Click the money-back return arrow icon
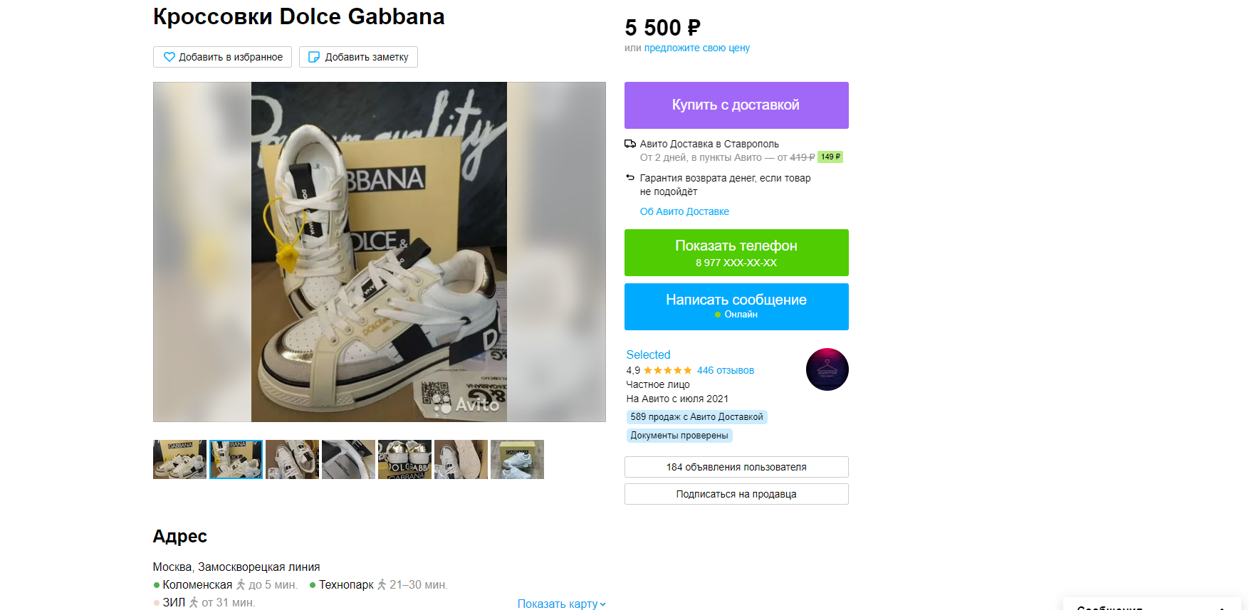Image resolution: width=1249 pixels, height=610 pixels. [630, 178]
